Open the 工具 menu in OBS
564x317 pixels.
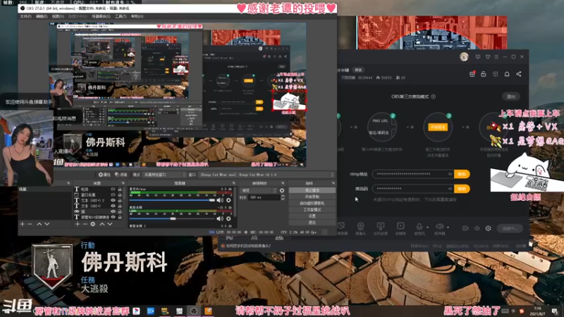(x=121, y=16)
